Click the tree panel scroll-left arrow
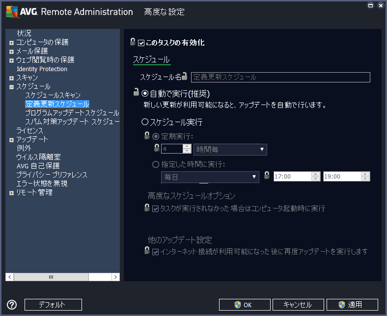Image resolution: width=387 pixels, height=316 pixels. coord(10,277)
